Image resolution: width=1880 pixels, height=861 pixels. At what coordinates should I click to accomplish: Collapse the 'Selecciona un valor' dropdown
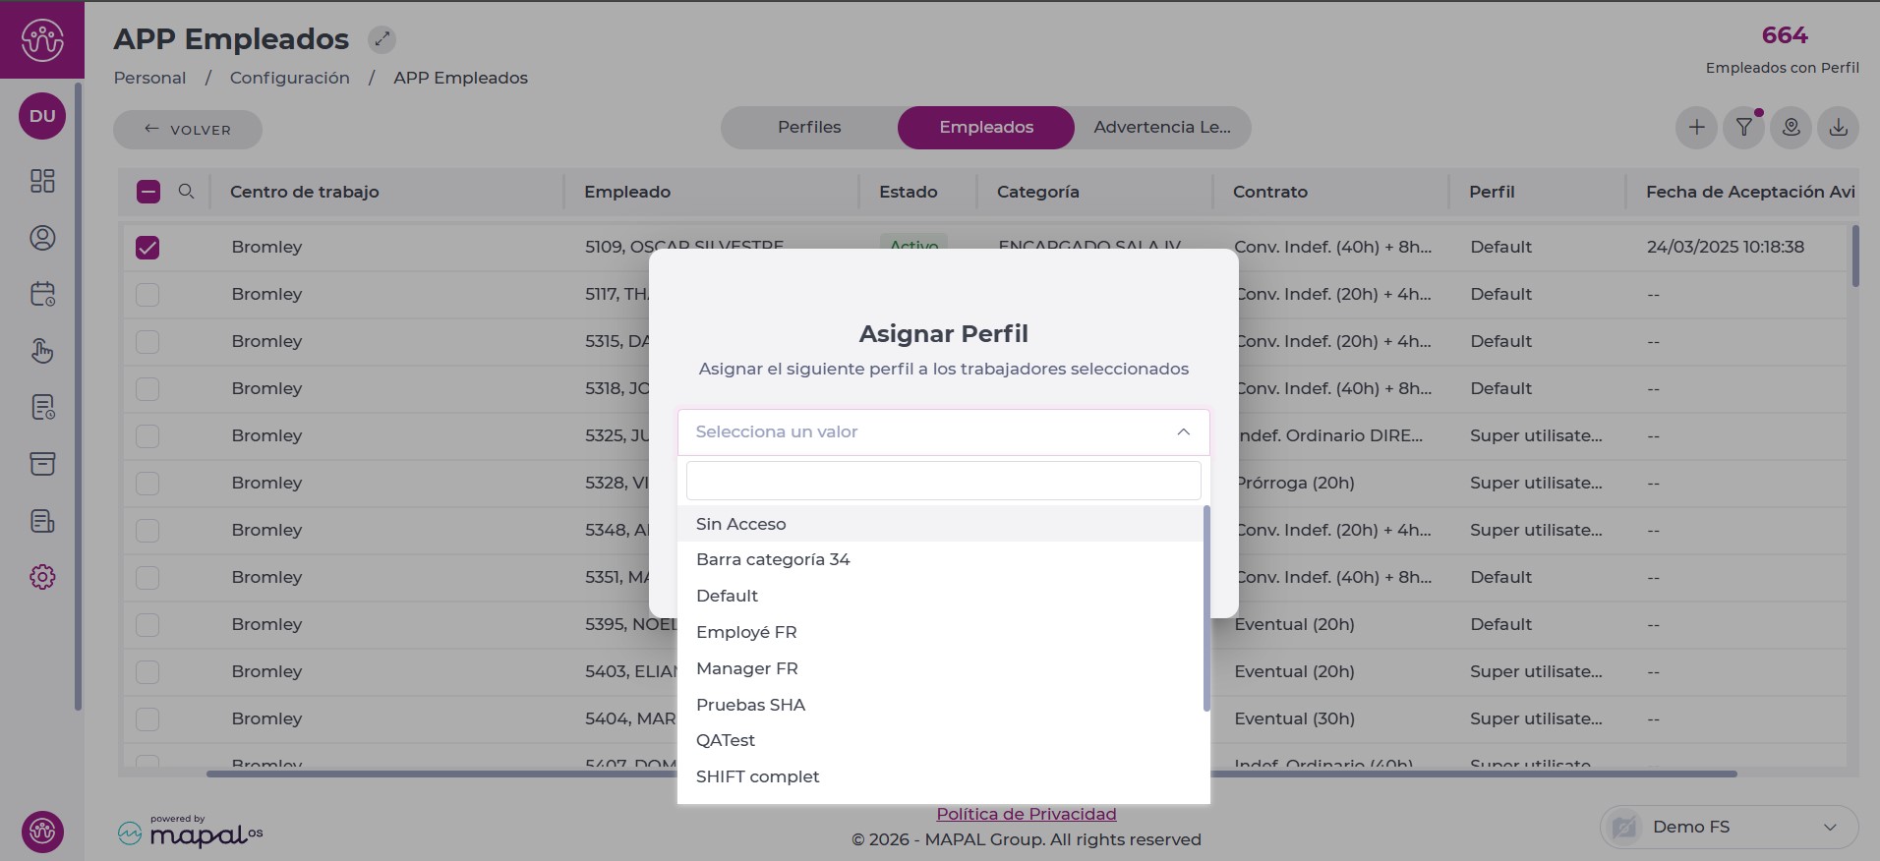1183,432
